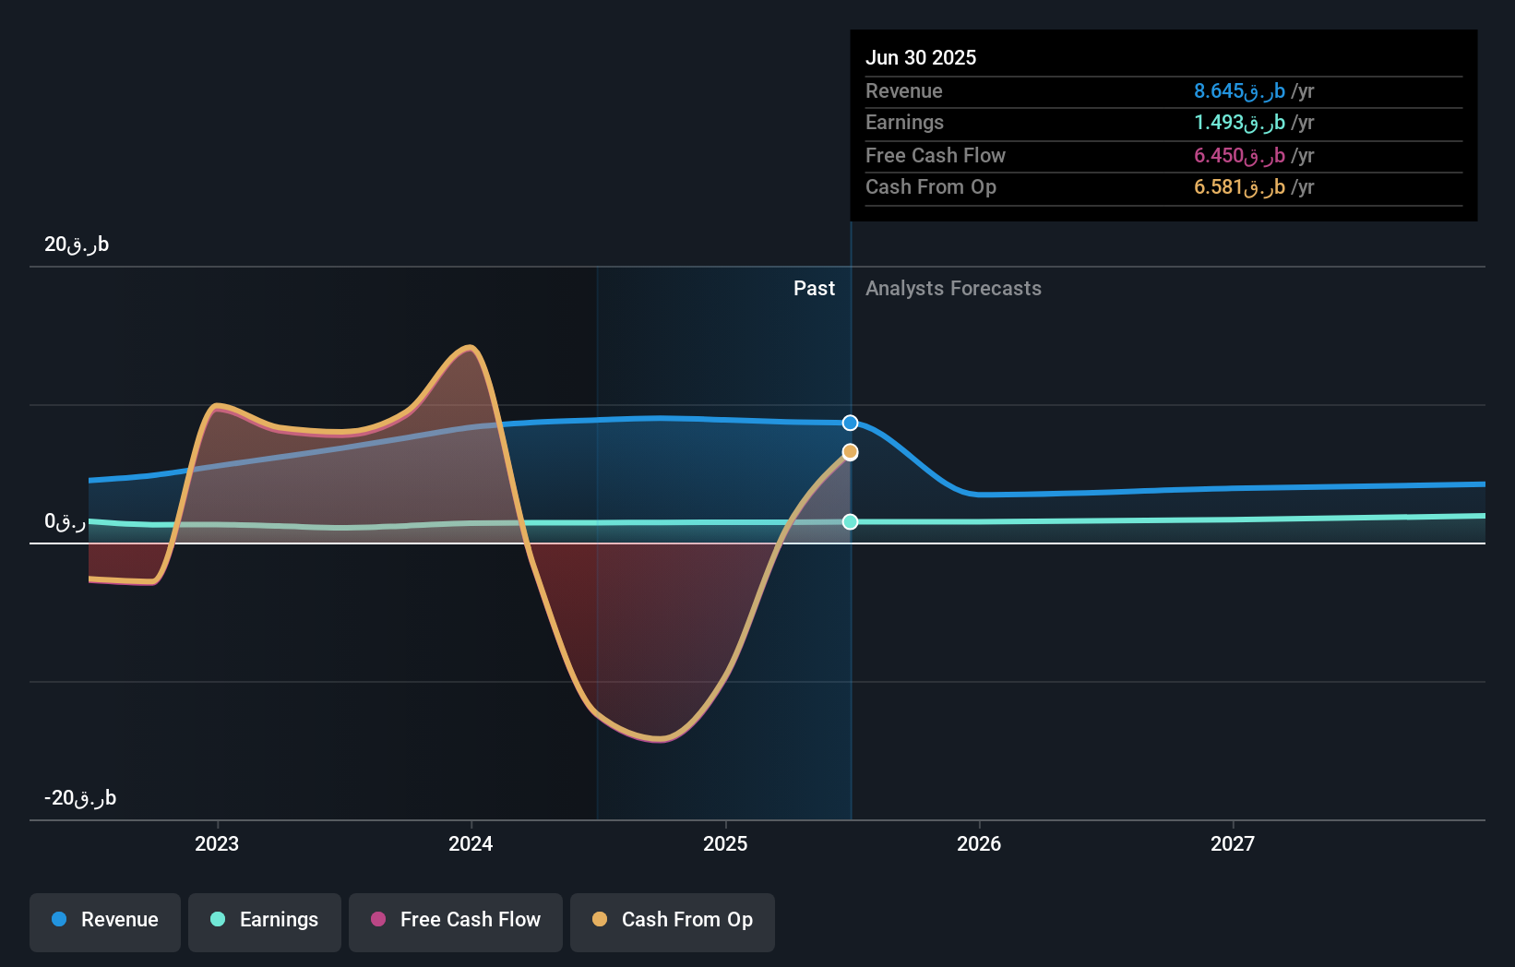Image resolution: width=1515 pixels, height=967 pixels.
Task: Click the Analysts Forecasts section label
Action: click(953, 289)
